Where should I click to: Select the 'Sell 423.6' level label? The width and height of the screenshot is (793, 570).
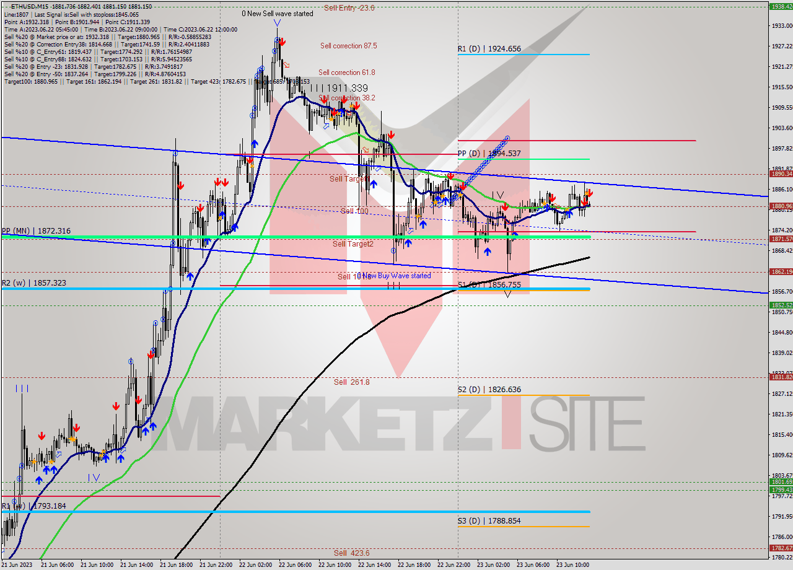[351, 553]
